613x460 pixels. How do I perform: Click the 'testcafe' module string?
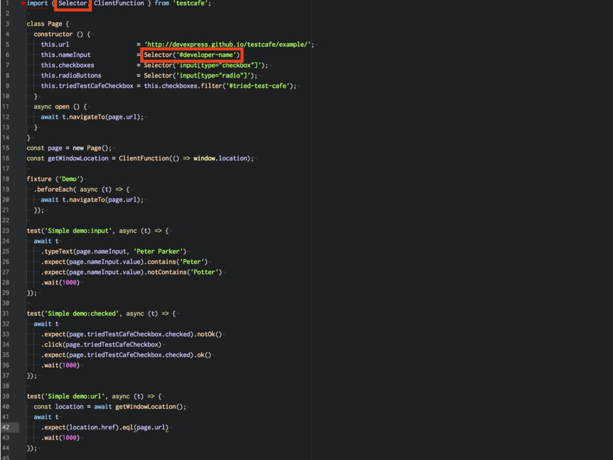click(x=191, y=4)
